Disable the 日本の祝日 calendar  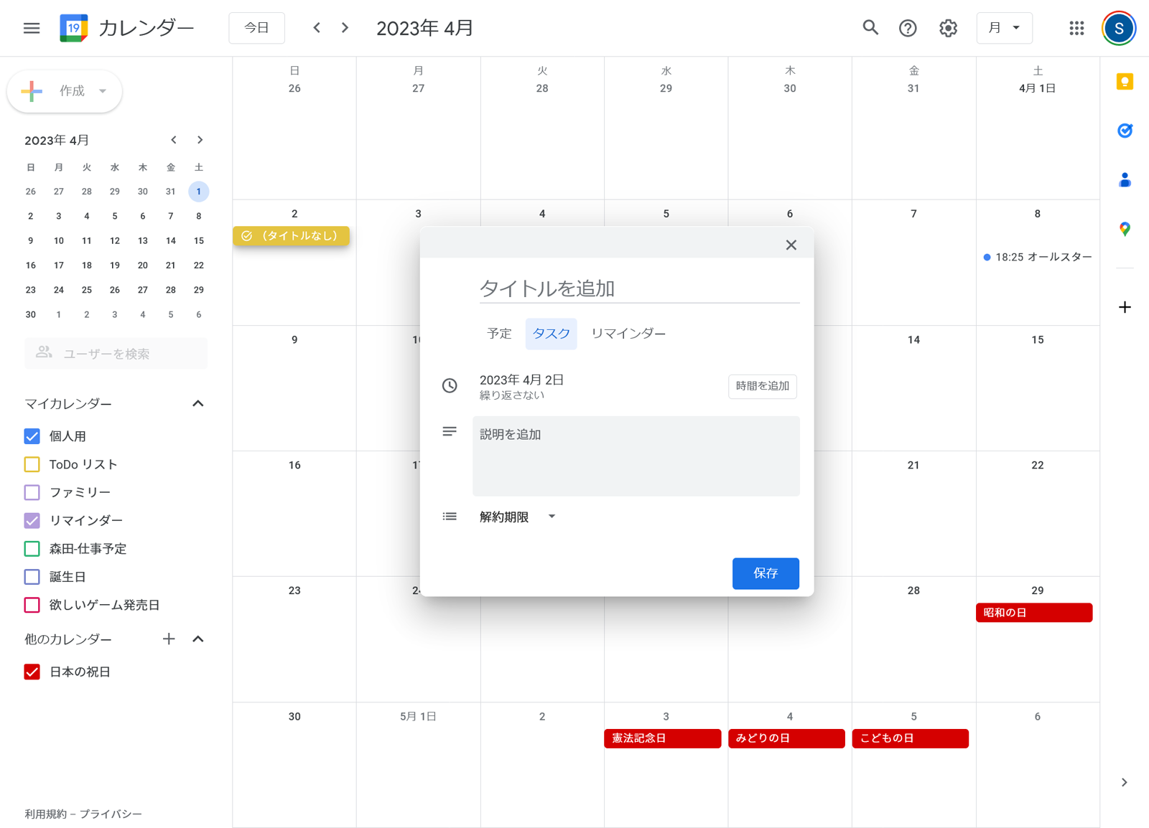[32, 672]
